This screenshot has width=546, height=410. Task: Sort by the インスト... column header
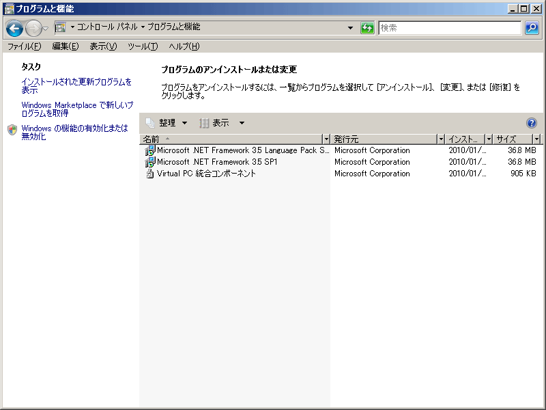click(465, 139)
